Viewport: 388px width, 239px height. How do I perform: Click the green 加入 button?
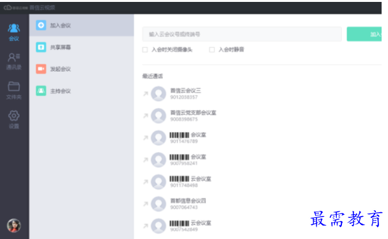pyautogui.click(x=364, y=34)
